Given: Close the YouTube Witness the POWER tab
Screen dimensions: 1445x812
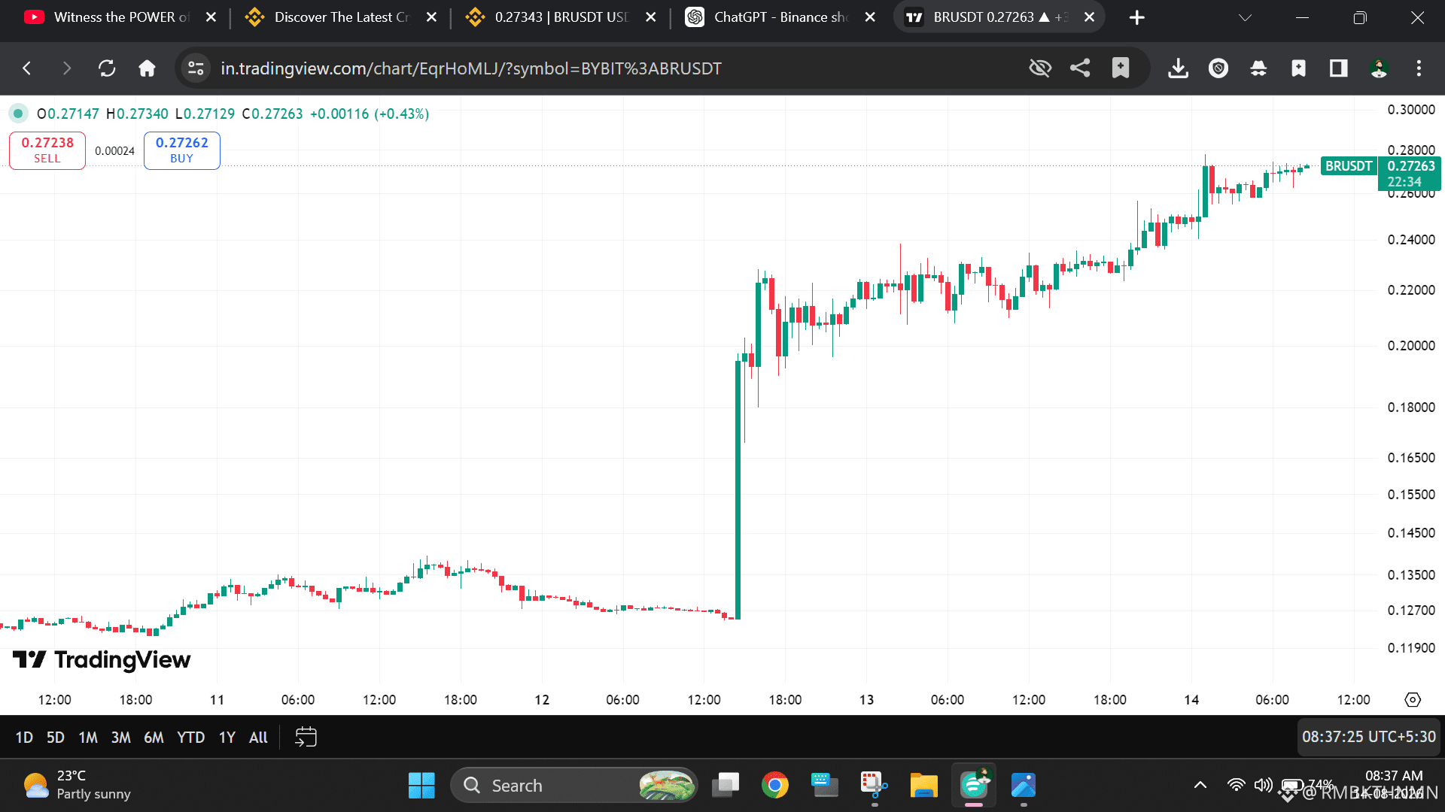Looking at the screenshot, I should [211, 17].
